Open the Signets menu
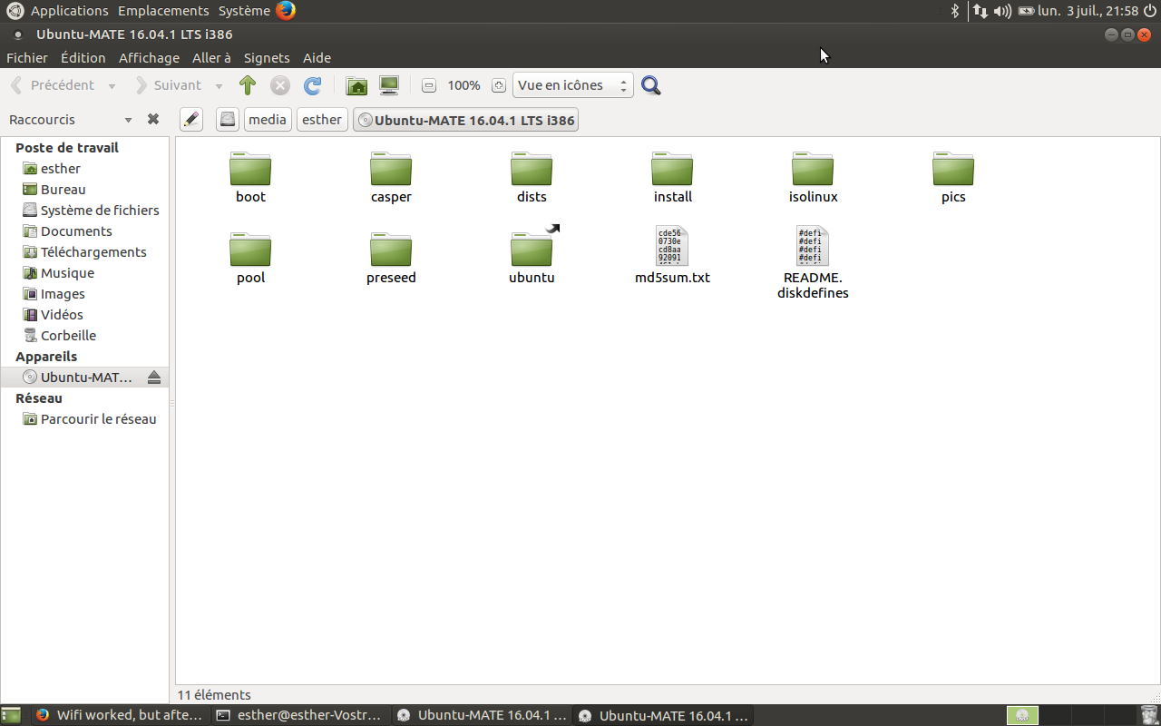Viewport: 1161px width, 726px height. point(267,57)
